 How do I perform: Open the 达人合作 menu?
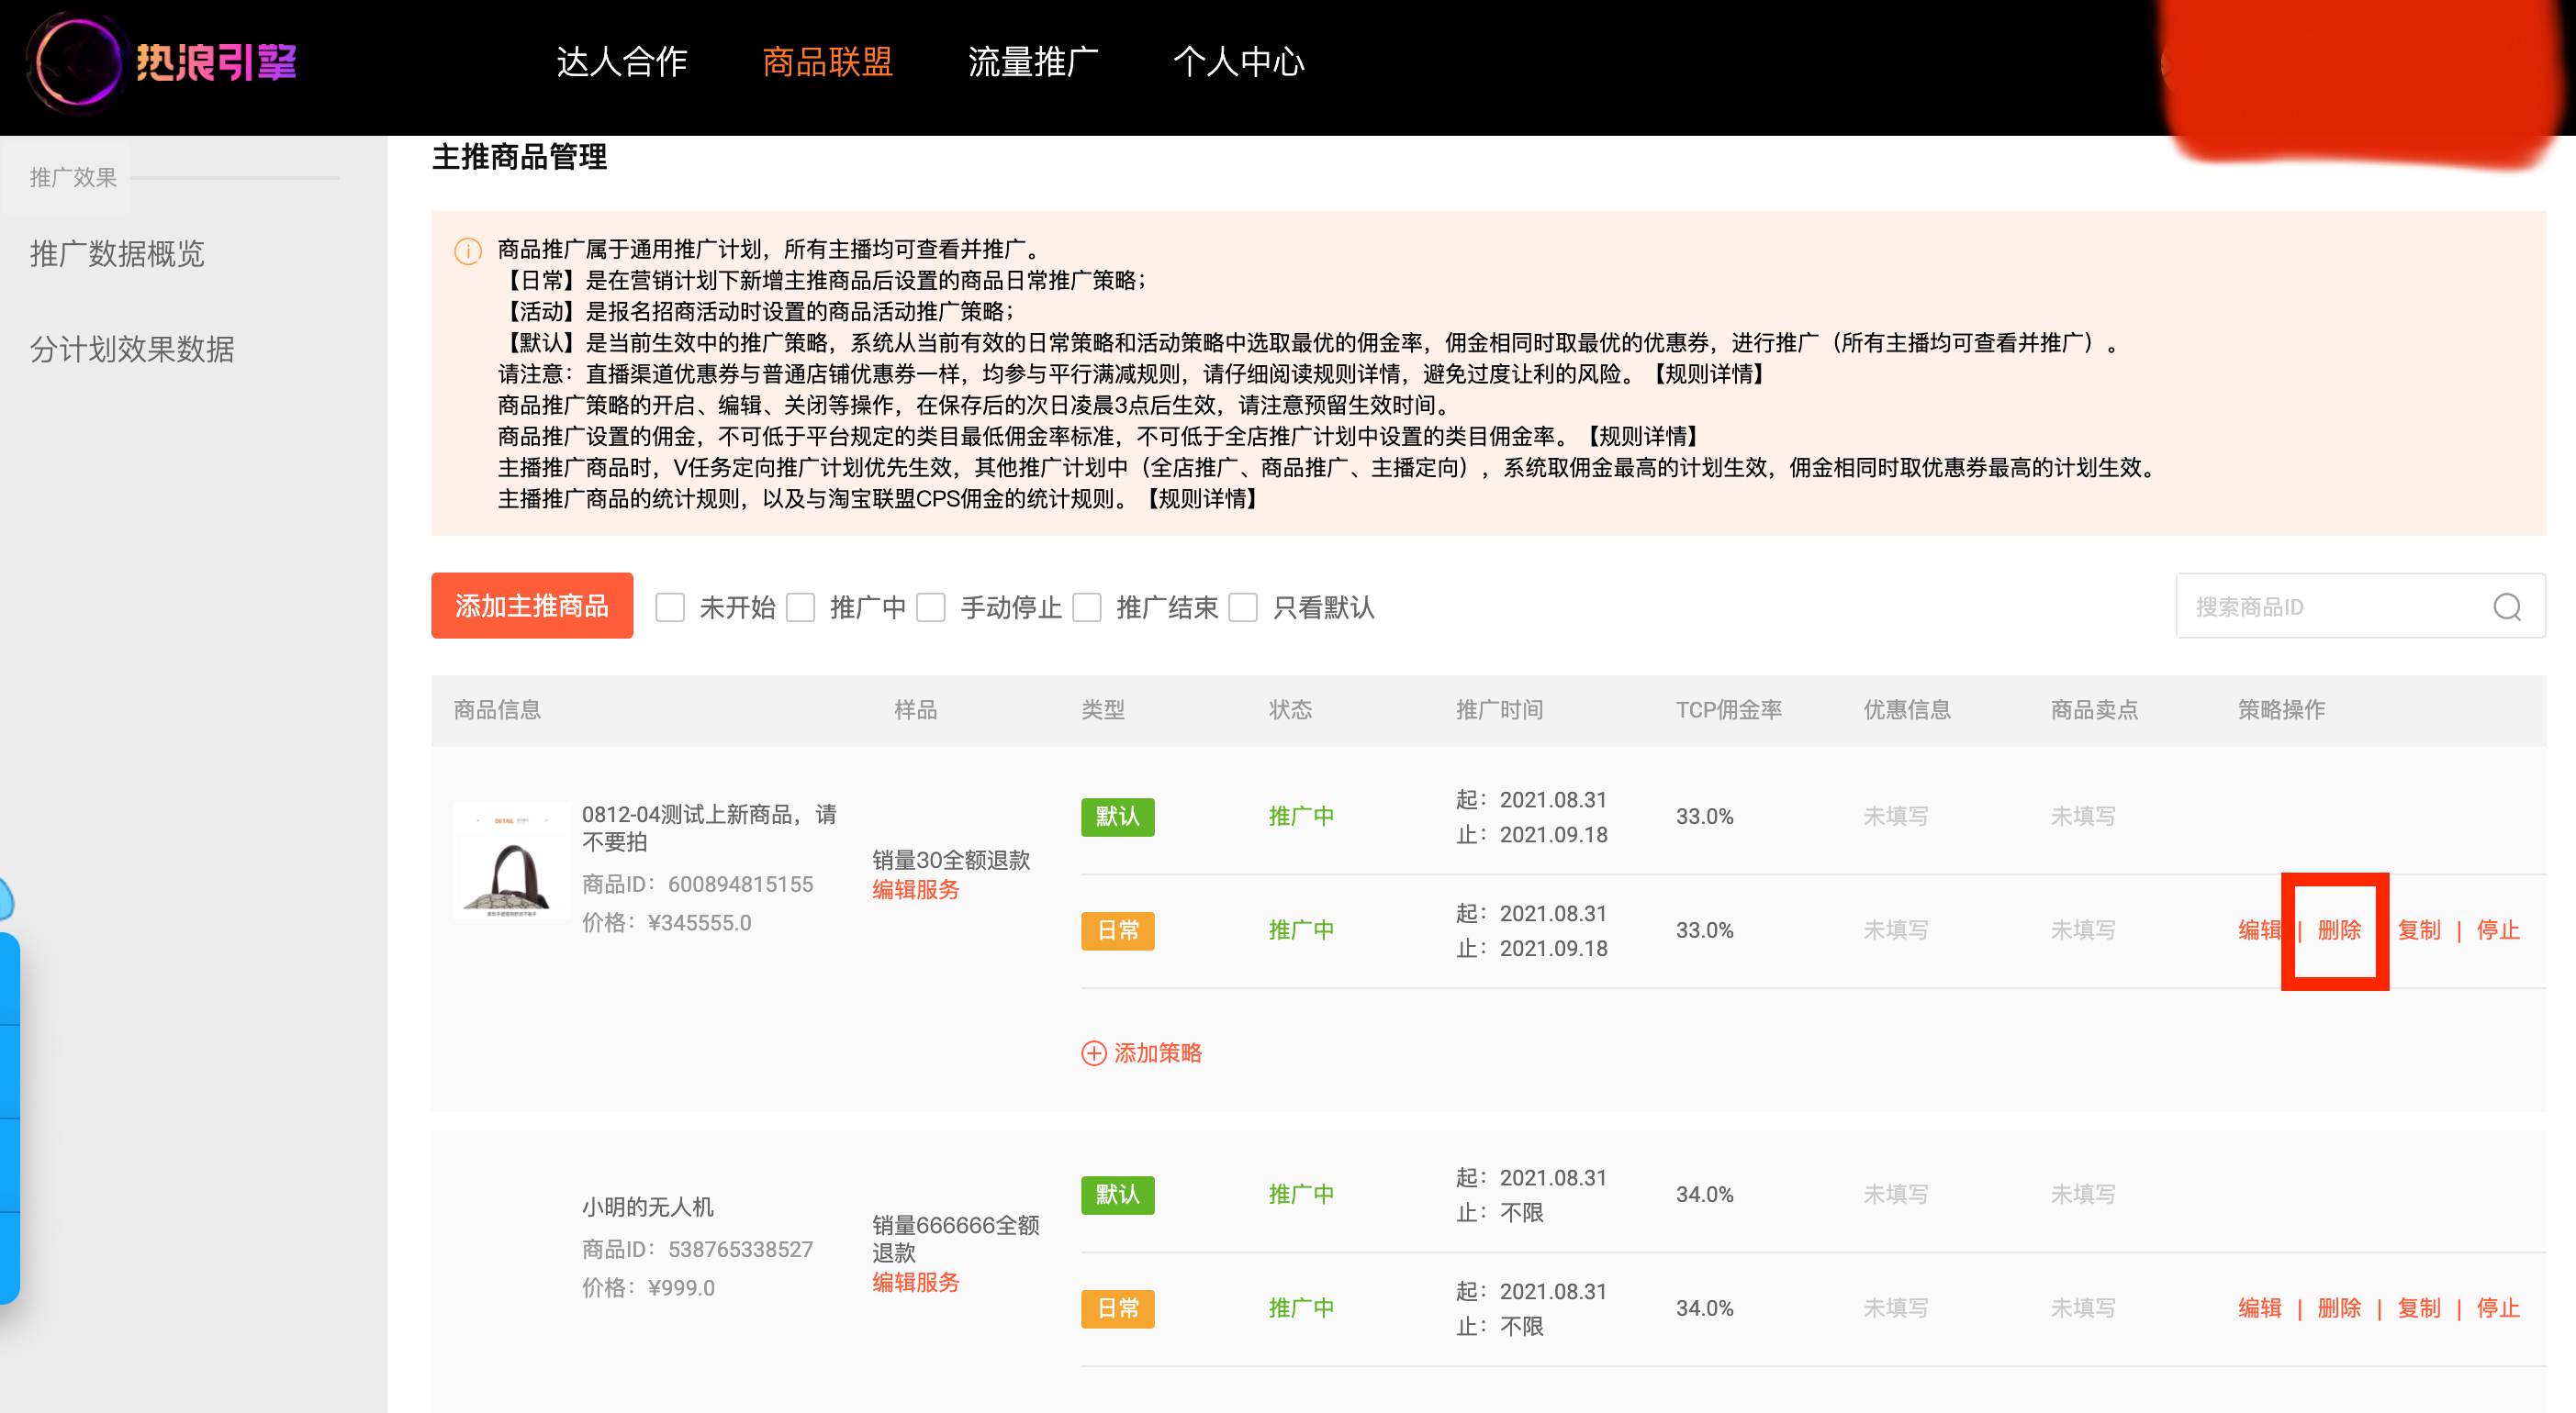coord(621,62)
